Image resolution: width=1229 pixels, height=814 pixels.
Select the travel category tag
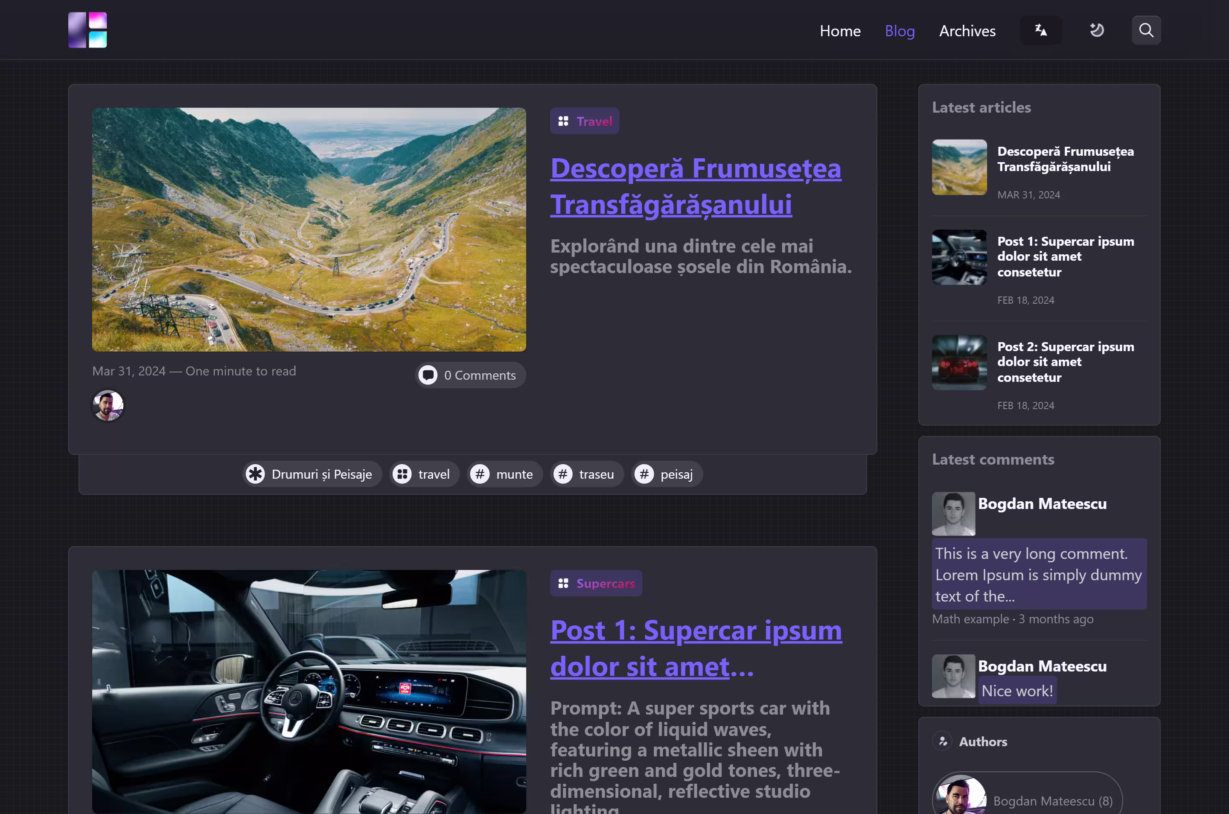point(424,474)
